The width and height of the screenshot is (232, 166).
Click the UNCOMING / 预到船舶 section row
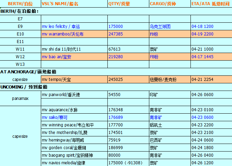pyautogui.click(x=116, y=87)
